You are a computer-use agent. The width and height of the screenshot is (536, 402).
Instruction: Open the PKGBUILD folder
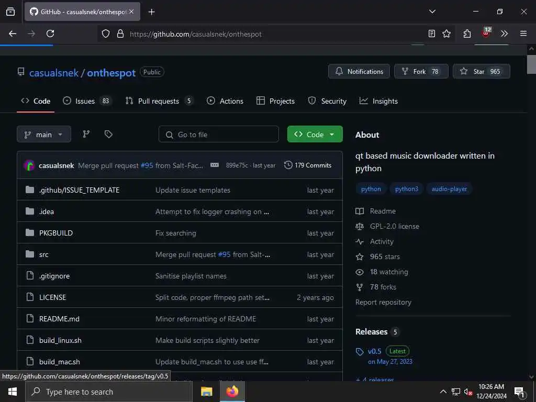coord(56,233)
